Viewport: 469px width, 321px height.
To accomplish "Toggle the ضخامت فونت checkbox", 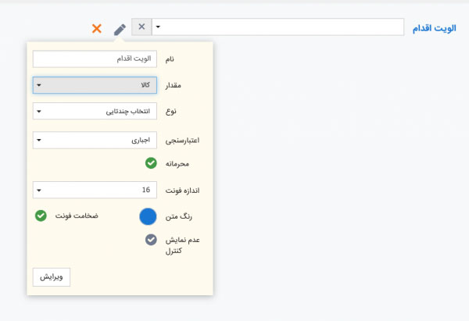I will tap(41, 215).
